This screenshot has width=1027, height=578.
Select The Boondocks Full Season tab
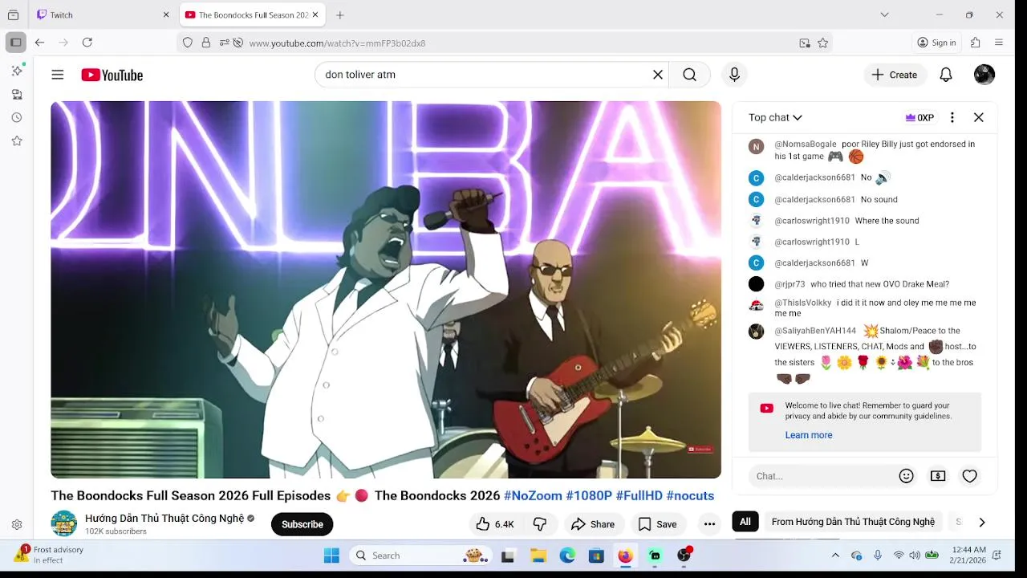[x=251, y=14]
